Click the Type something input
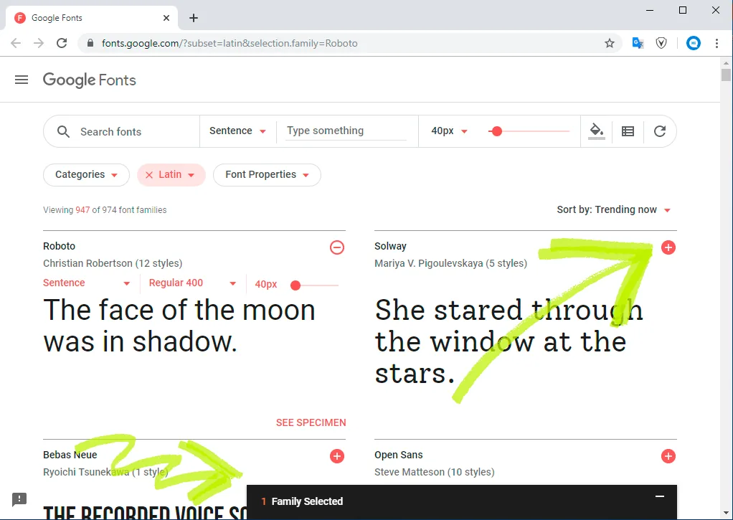The height and width of the screenshot is (520, 733). [x=346, y=131]
